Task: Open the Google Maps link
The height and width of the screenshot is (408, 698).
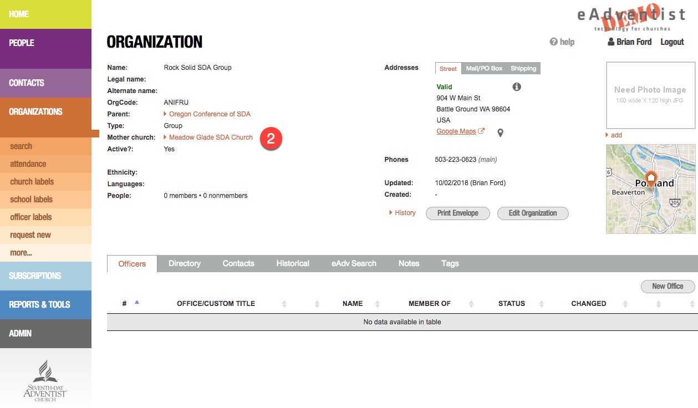Action: [456, 131]
